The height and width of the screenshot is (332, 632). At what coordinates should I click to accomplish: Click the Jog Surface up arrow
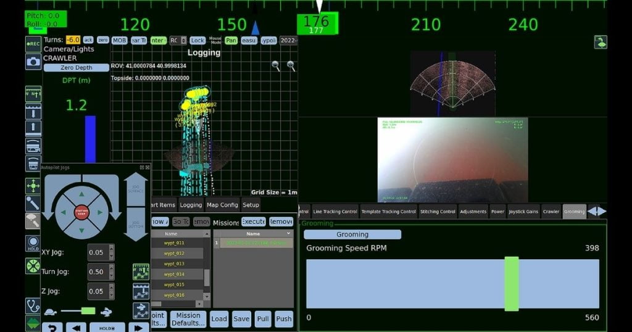pos(135,189)
